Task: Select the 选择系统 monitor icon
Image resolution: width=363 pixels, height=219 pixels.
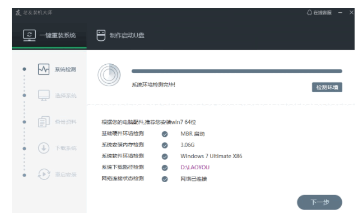Action: tap(44, 96)
